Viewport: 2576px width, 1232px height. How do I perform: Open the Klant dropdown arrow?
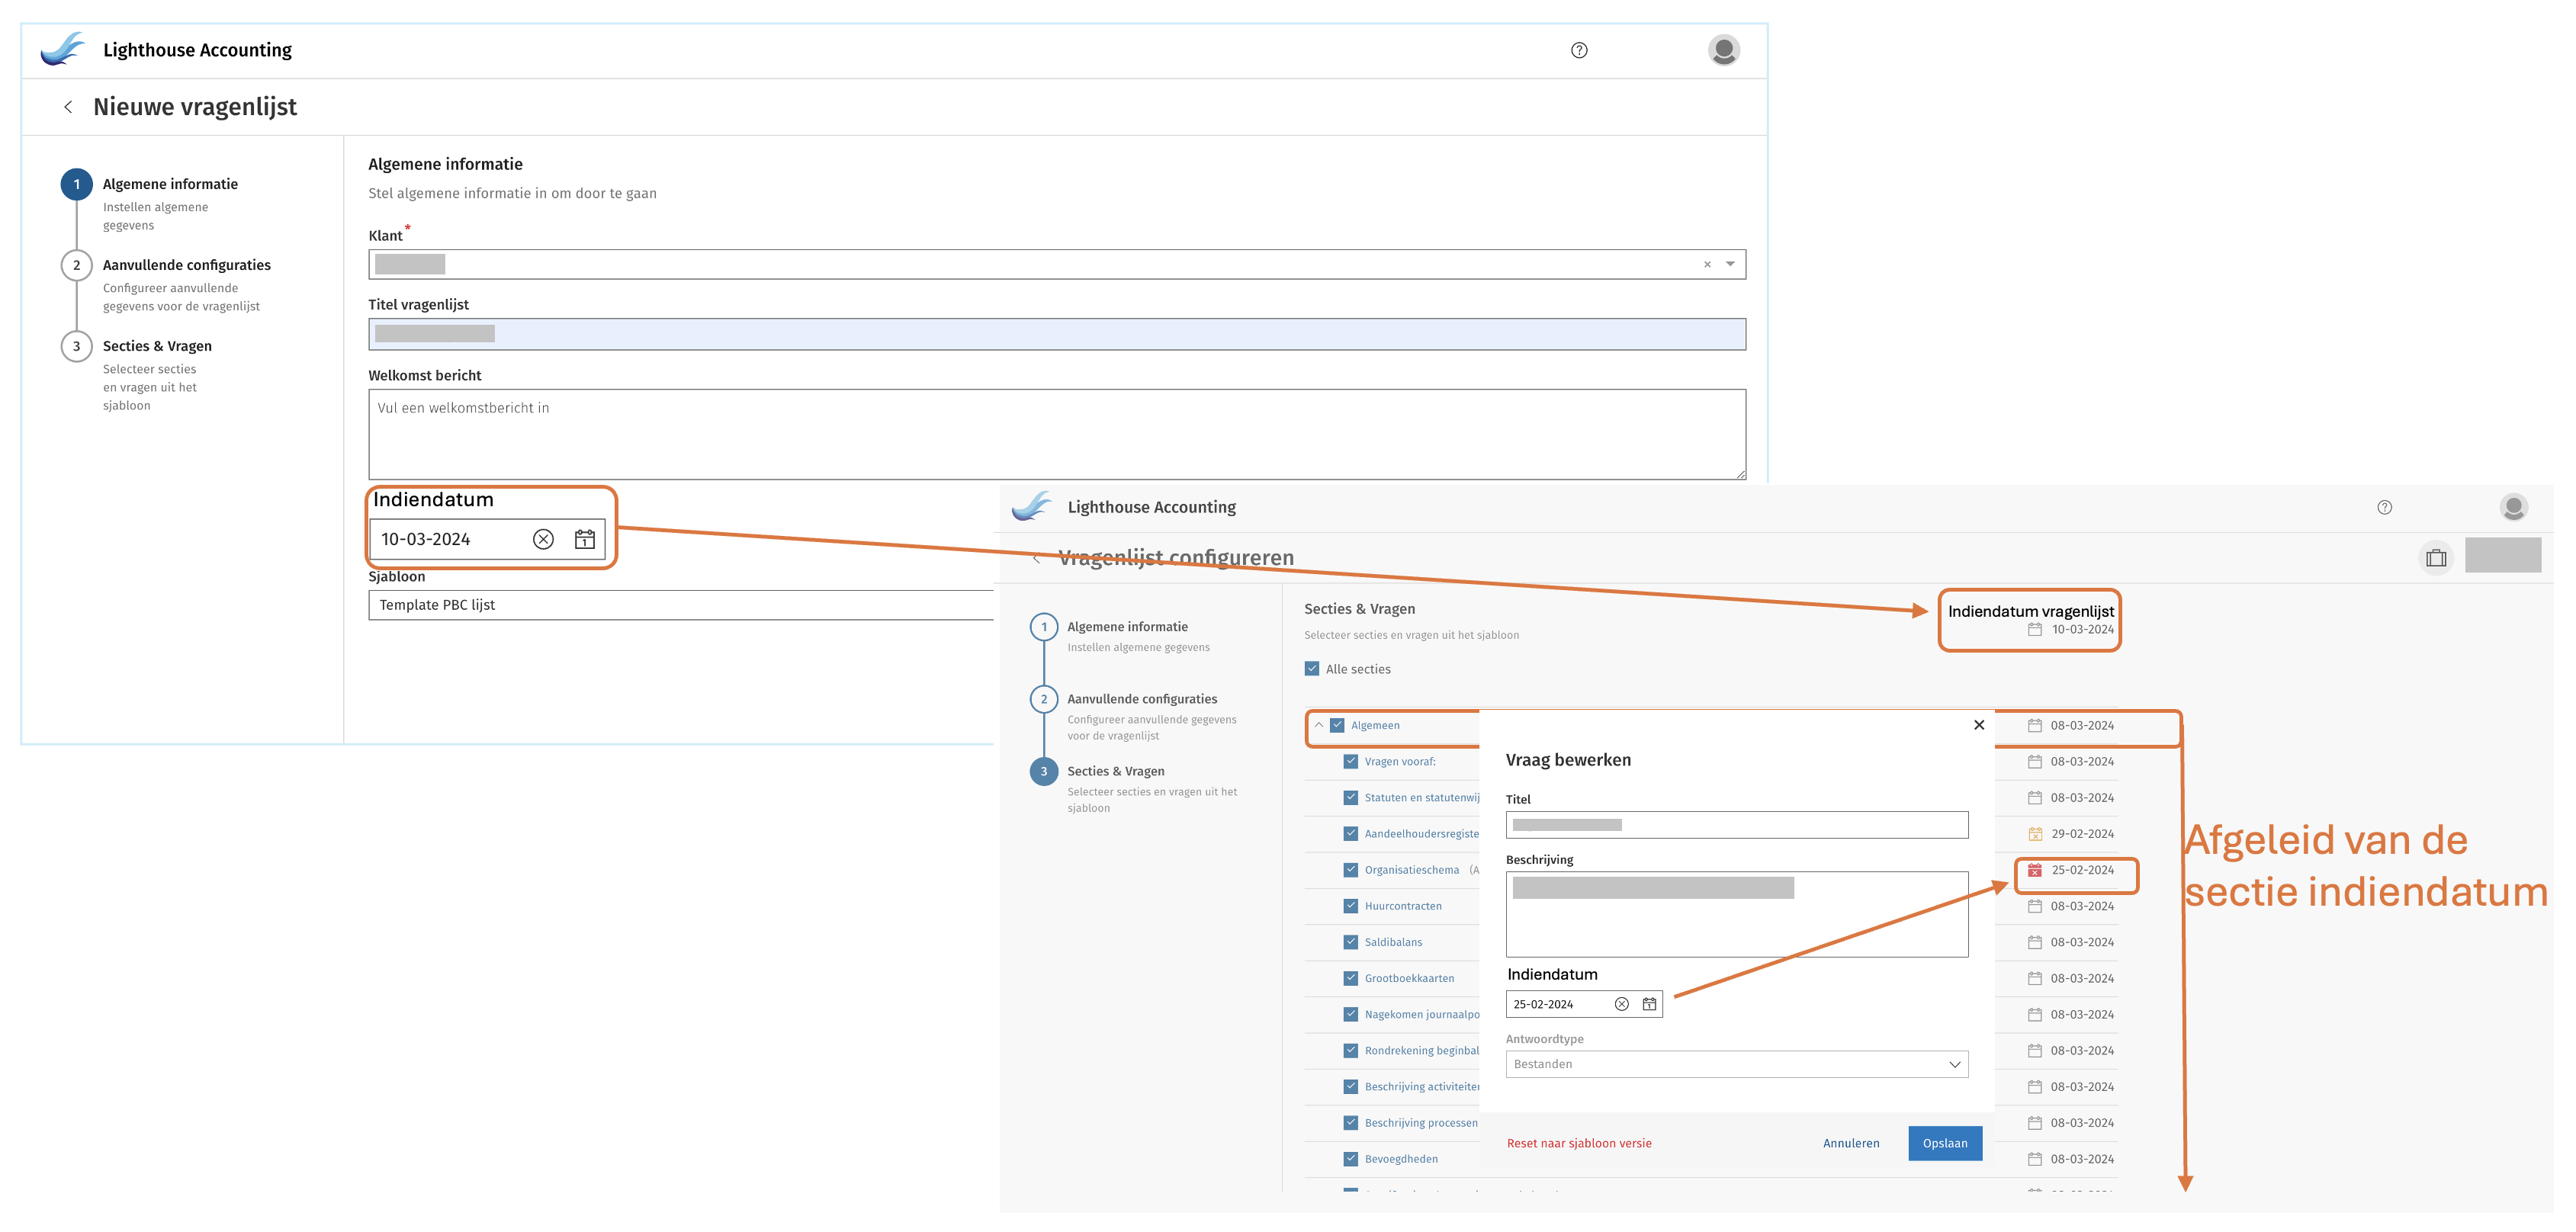click(x=1730, y=265)
